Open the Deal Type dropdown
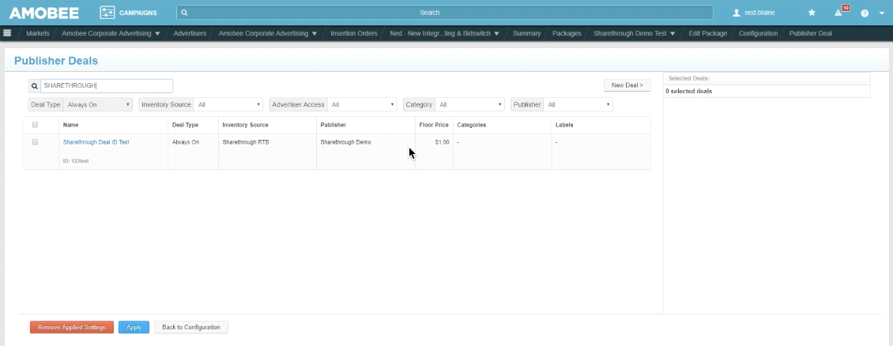The image size is (893, 346). 97,105
